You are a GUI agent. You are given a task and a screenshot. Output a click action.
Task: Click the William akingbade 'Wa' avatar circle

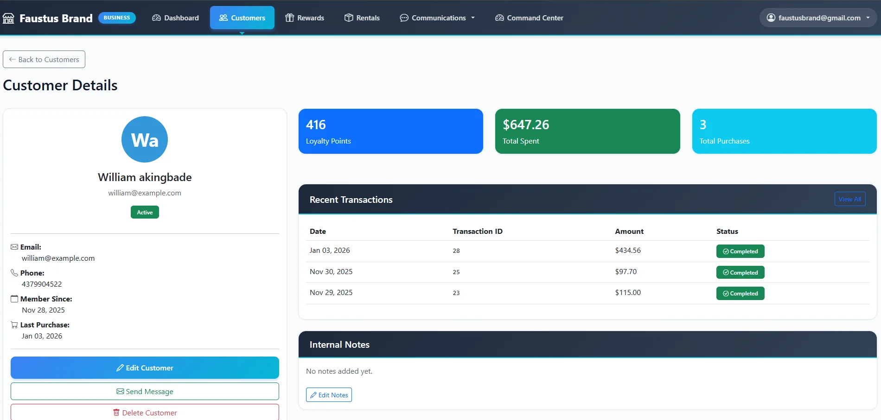coord(145,139)
